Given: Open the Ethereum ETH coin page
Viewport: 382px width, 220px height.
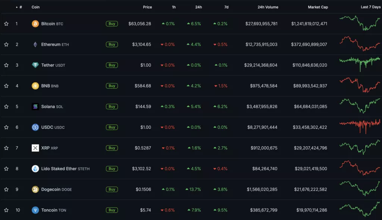Looking at the screenshot, I should 55,44.
